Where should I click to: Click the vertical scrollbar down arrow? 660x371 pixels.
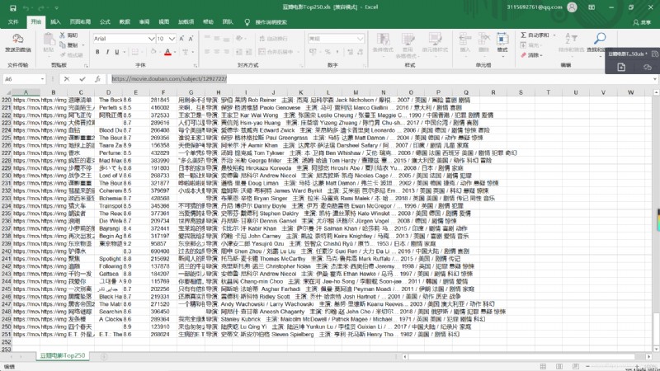[656, 349]
